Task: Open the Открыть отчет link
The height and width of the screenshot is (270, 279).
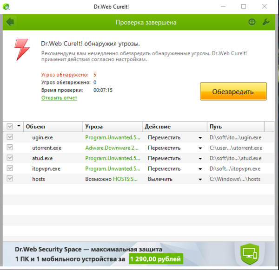Action: tap(59, 98)
